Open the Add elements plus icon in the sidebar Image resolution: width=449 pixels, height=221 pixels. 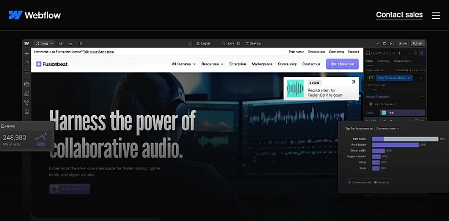pos(27,54)
